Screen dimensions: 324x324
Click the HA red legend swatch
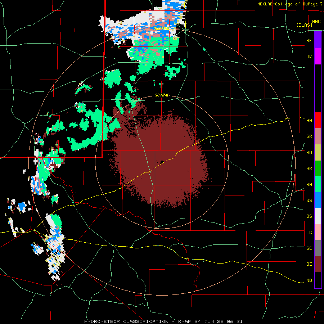pyautogui.click(x=318, y=120)
